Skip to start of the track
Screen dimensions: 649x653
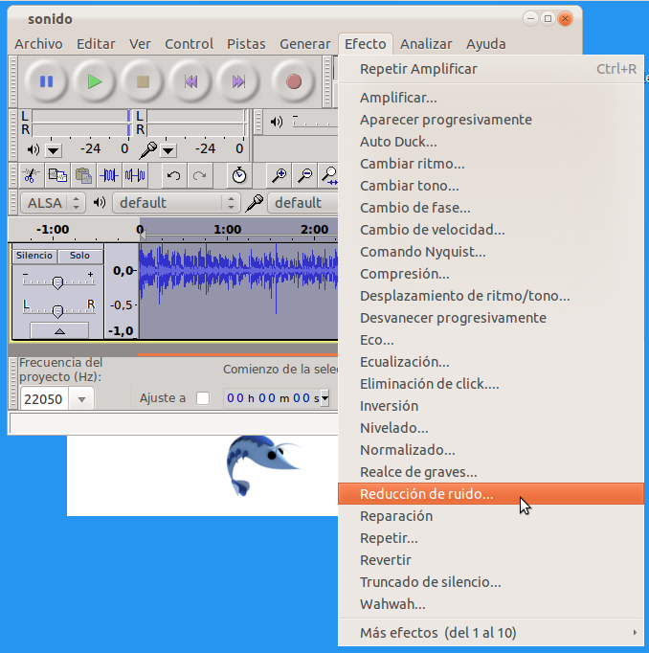coord(190,81)
